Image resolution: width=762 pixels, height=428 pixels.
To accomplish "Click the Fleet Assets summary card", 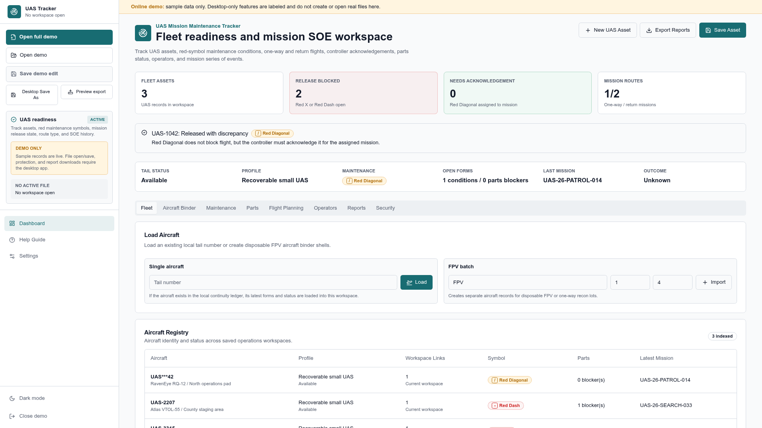I will (209, 93).
